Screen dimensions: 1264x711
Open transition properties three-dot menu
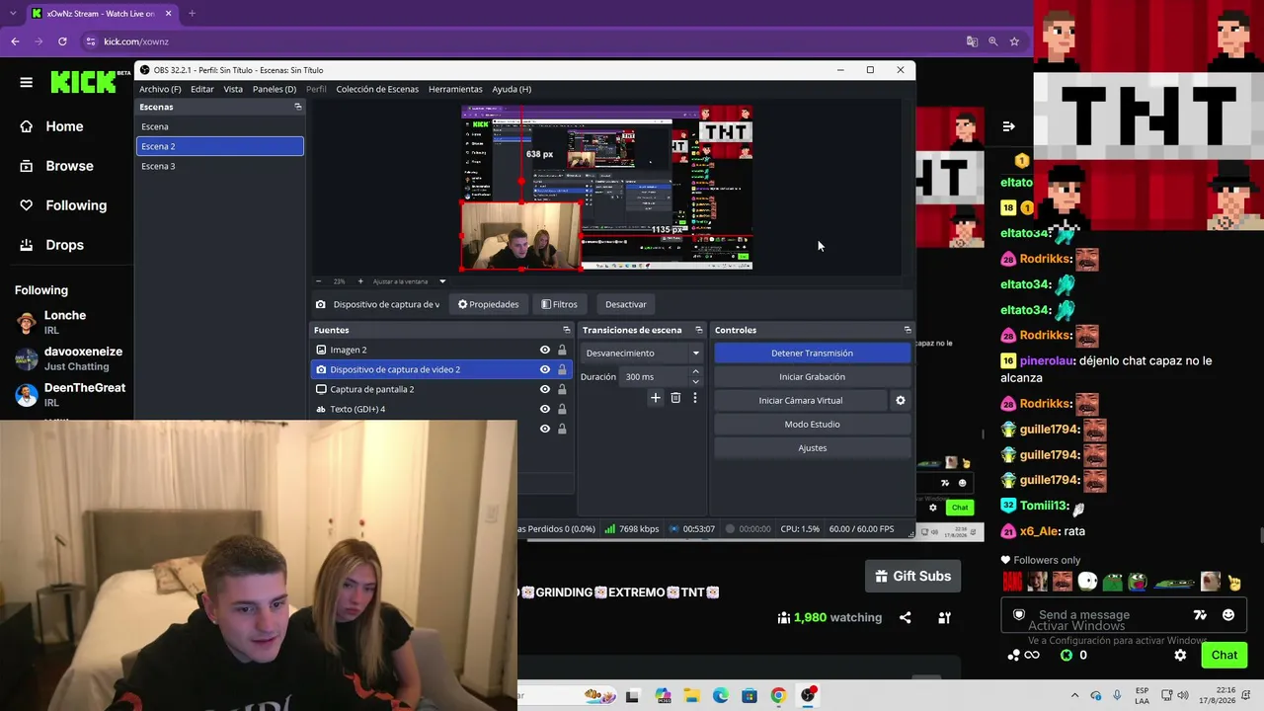pos(695,398)
